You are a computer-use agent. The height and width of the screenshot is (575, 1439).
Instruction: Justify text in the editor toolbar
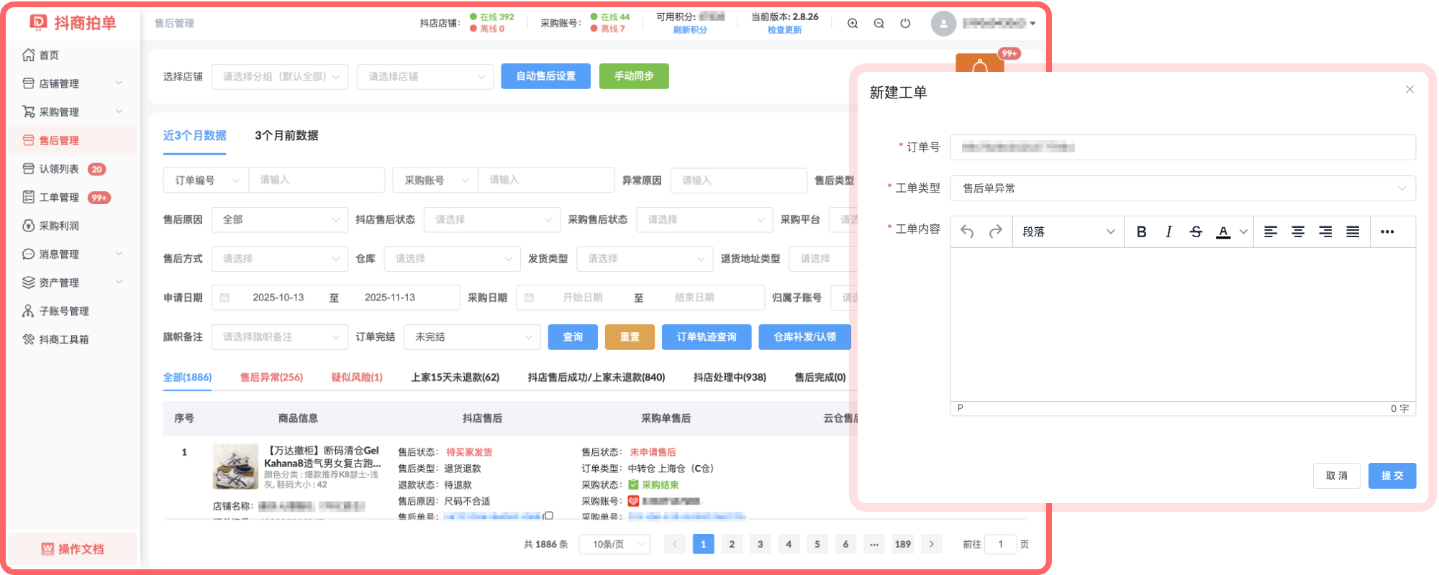(1353, 231)
